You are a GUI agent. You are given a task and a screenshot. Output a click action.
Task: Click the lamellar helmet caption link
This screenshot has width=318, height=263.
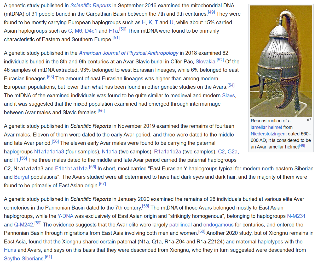pos(266,127)
